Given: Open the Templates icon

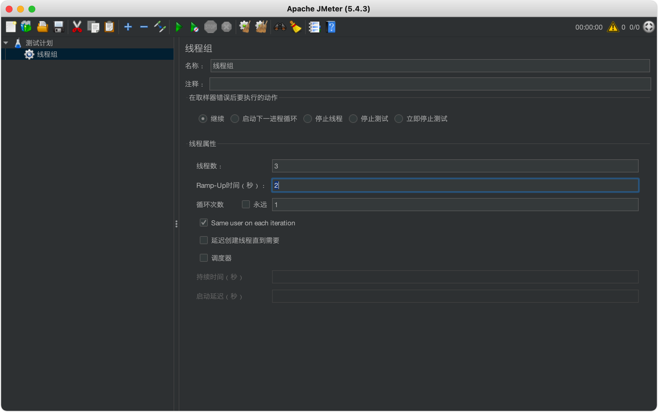Looking at the screenshot, I should [26, 27].
